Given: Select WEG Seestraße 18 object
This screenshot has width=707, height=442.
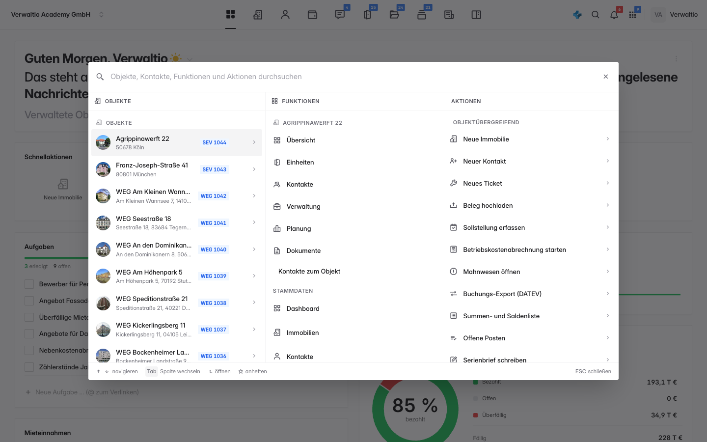Looking at the screenshot, I should (x=177, y=222).
